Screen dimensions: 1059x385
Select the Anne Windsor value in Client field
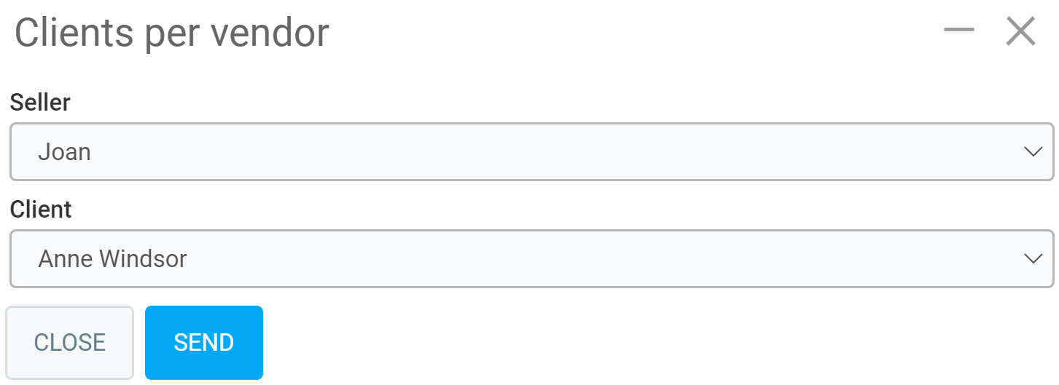113,258
